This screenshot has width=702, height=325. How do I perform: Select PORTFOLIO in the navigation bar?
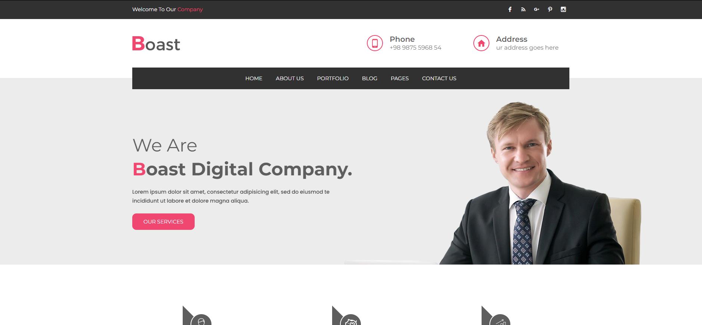pyautogui.click(x=333, y=78)
